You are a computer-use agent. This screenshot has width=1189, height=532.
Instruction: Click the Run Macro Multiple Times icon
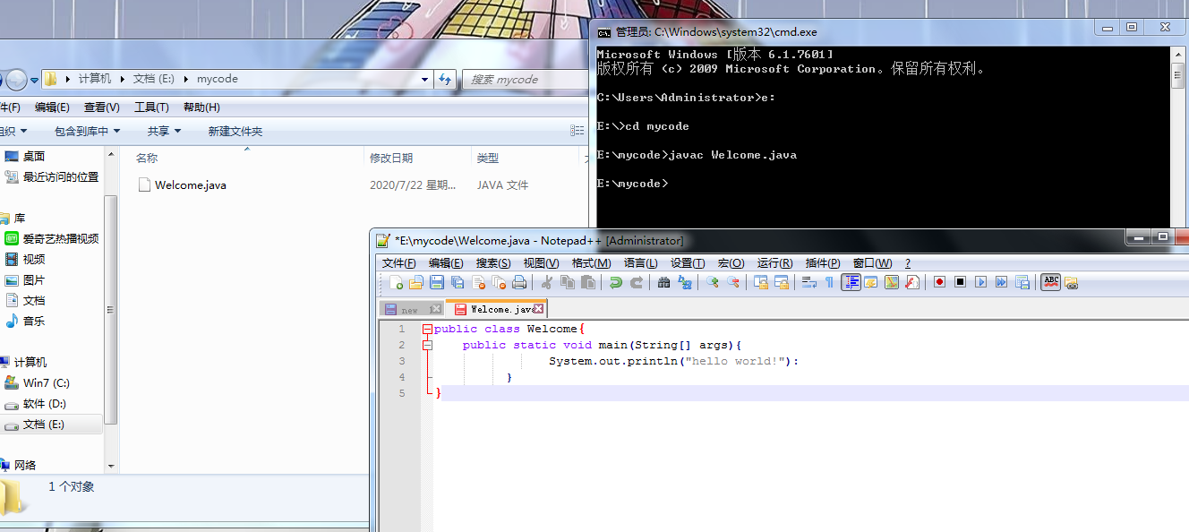click(x=1002, y=282)
